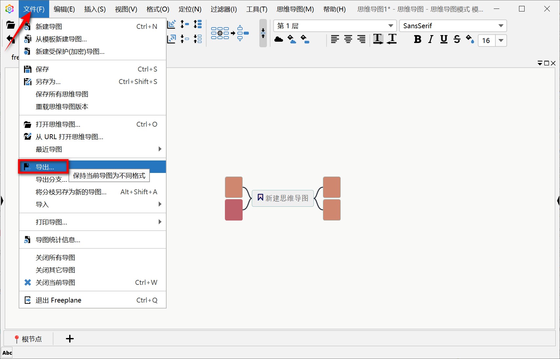Viewport: 560px width, 359px height.
Task: Toggle strikethrough formatting
Action: (457, 39)
